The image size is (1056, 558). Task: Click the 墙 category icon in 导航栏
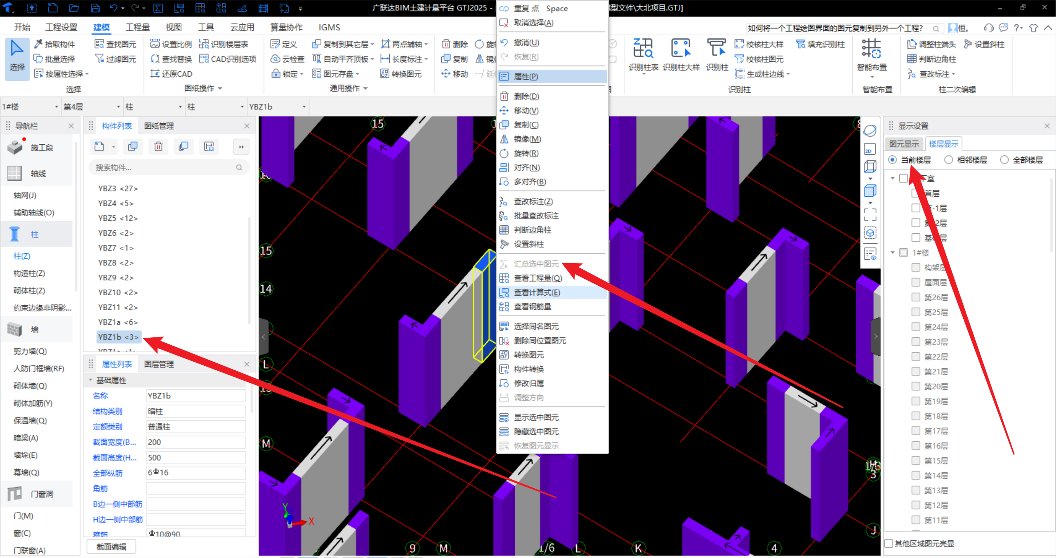(14, 329)
